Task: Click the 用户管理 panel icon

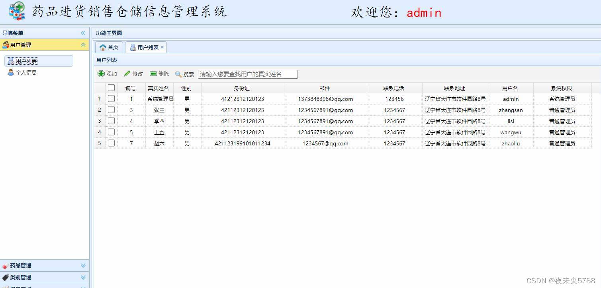Action: coord(6,45)
